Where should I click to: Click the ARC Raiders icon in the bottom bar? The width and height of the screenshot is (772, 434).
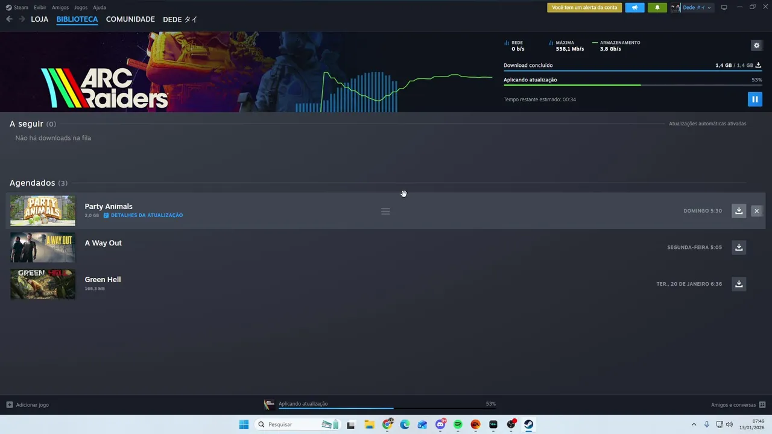point(269,404)
